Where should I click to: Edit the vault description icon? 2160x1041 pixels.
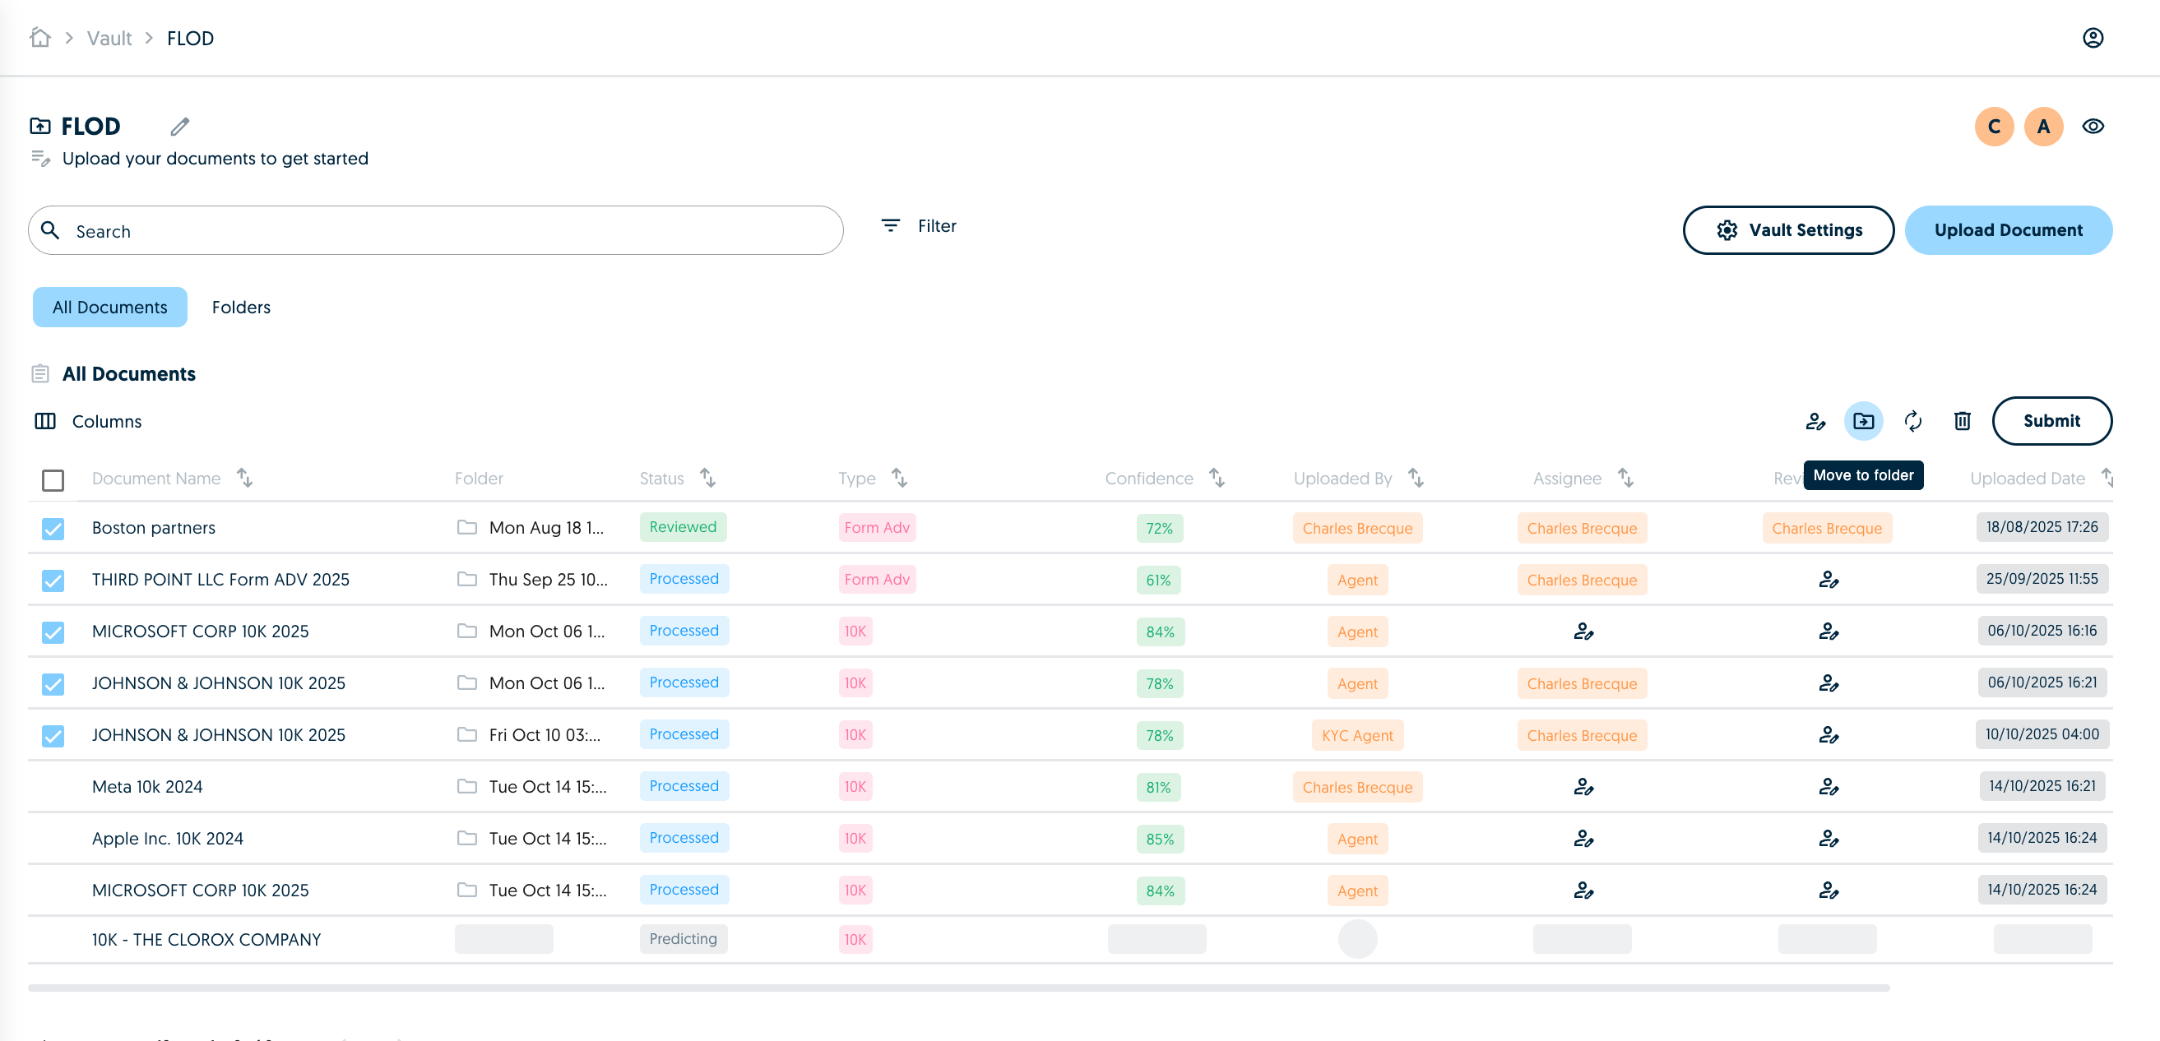pyautogui.click(x=40, y=159)
